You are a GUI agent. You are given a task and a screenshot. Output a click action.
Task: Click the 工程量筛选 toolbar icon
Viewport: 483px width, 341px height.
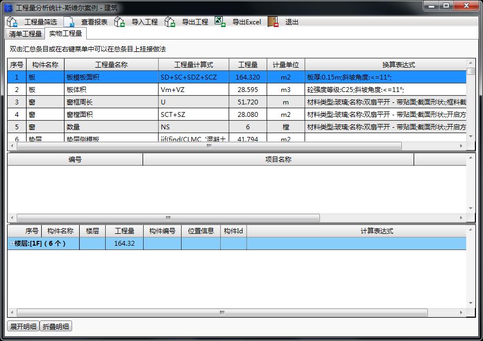point(12,22)
